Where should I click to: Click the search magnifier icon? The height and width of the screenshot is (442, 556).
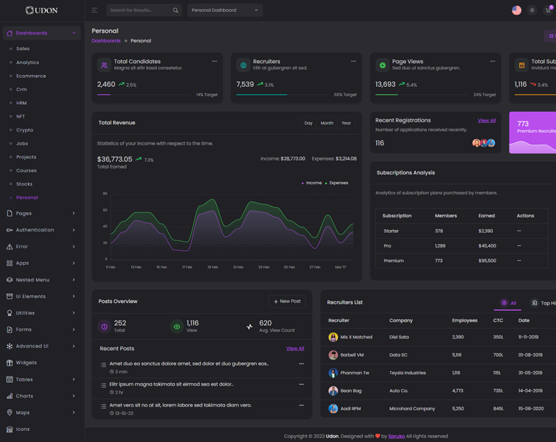[175, 10]
